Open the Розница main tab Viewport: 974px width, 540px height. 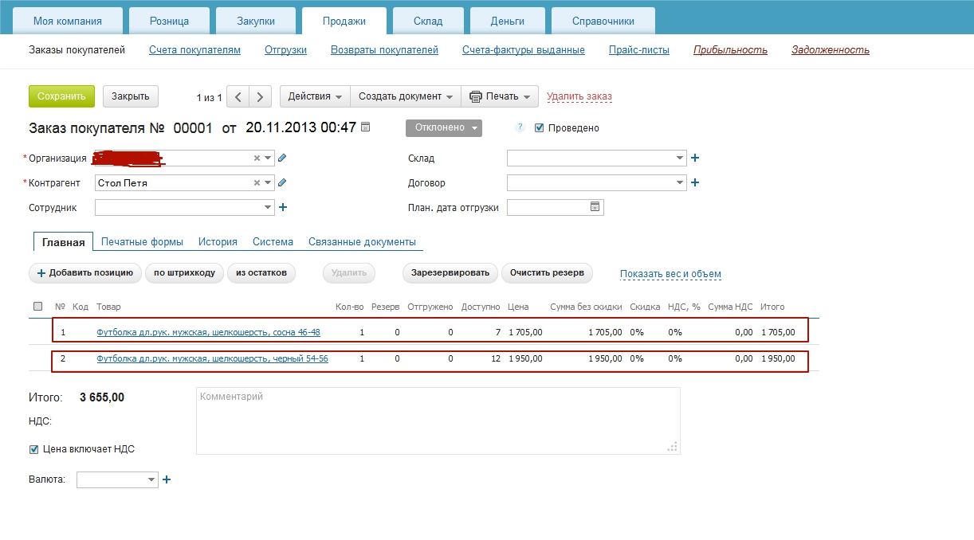click(x=169, y=21)
